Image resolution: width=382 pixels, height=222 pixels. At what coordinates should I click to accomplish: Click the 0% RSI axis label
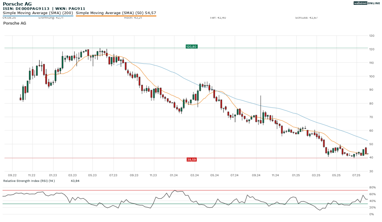coord(372,214)
